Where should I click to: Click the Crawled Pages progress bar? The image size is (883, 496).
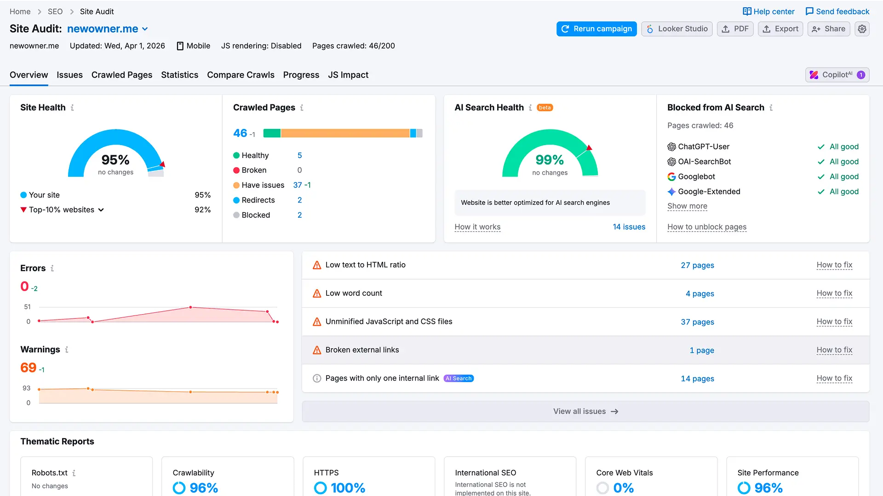343,133
